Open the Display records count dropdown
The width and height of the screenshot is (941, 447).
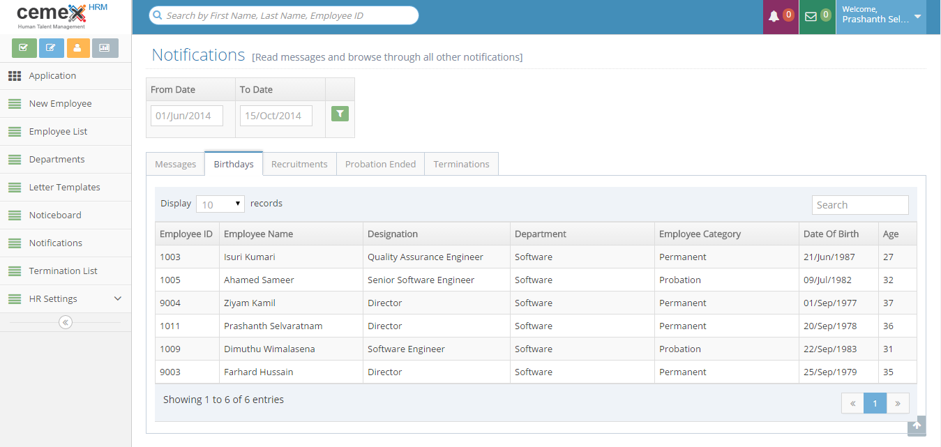pyautogui.click(x=220, y=204)
